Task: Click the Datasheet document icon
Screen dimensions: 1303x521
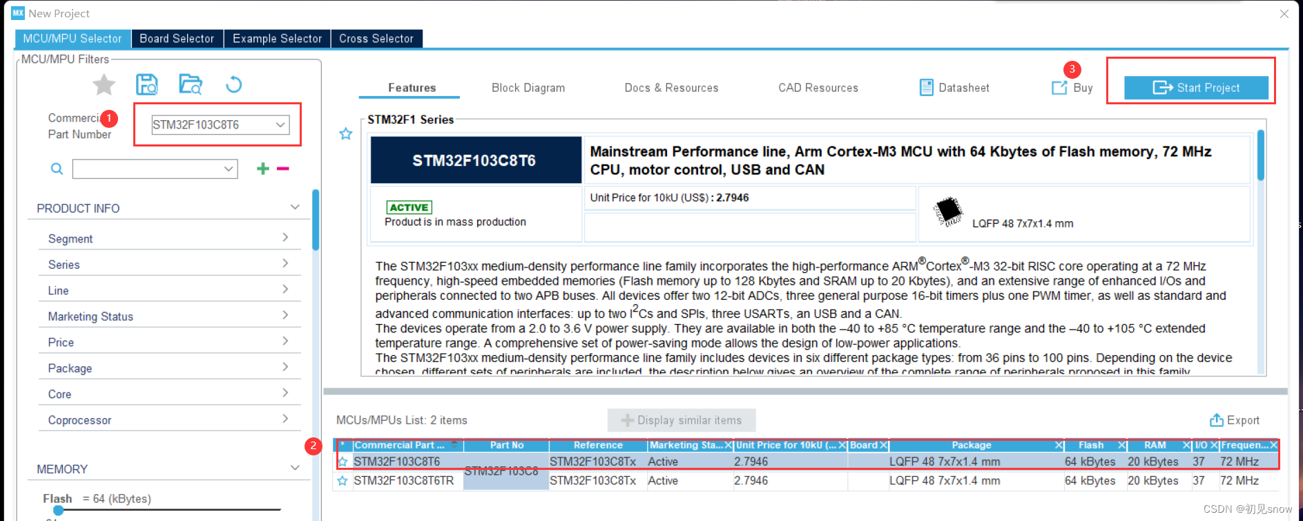Action: point(927,87)
